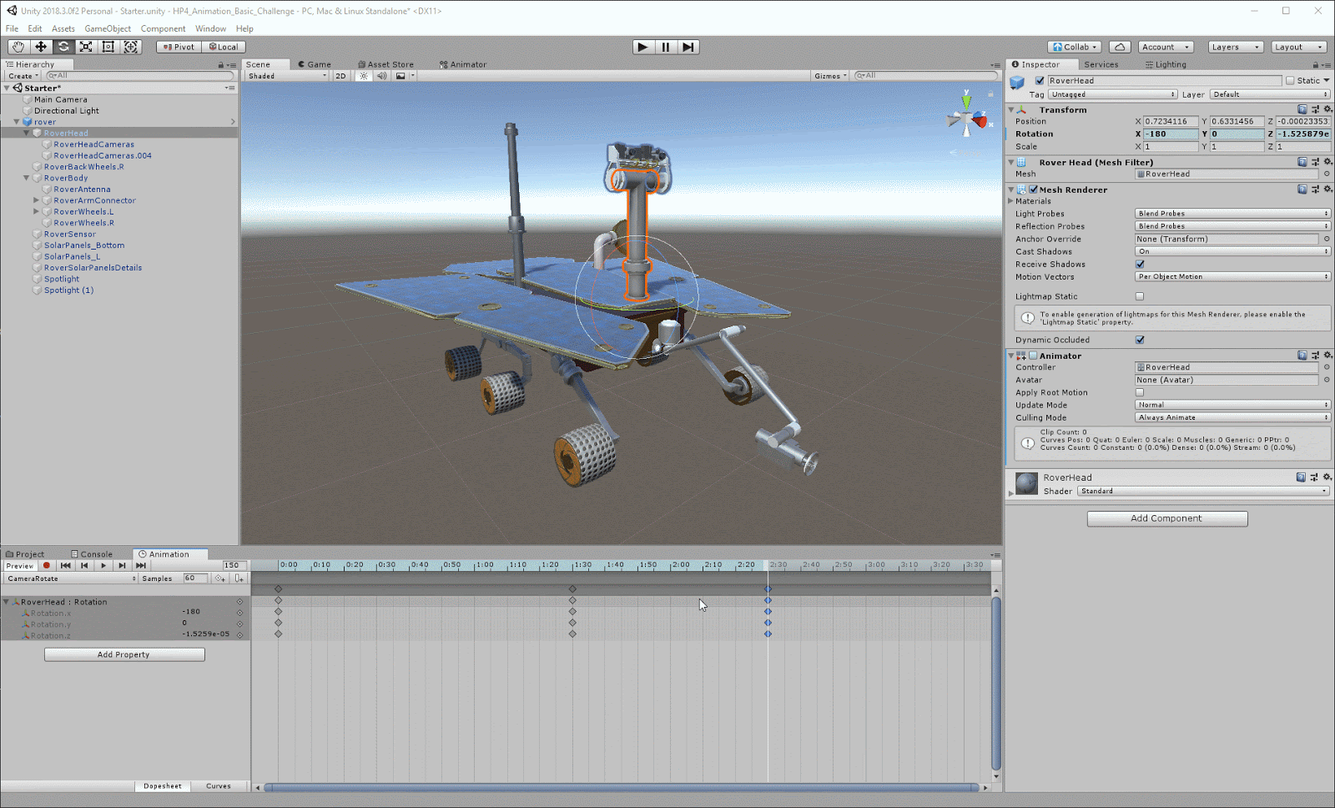Select the Rect transform tool
1335x808 pixels.
tap(108, 47)
